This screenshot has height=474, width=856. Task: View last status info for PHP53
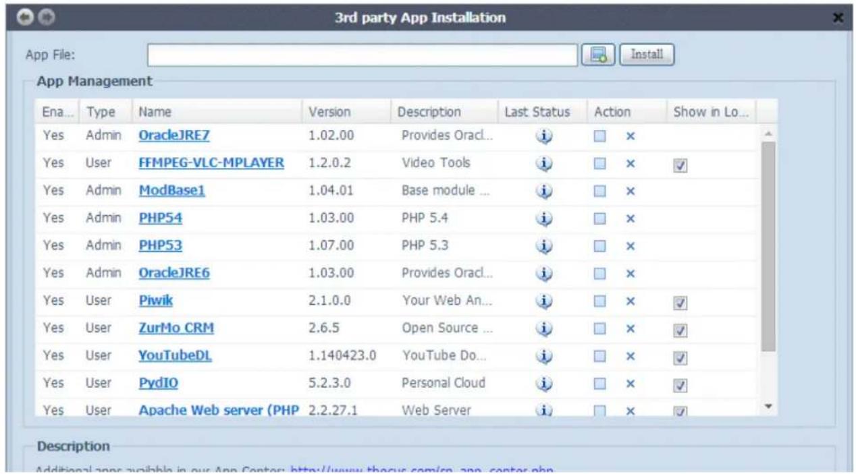point(545,246)
